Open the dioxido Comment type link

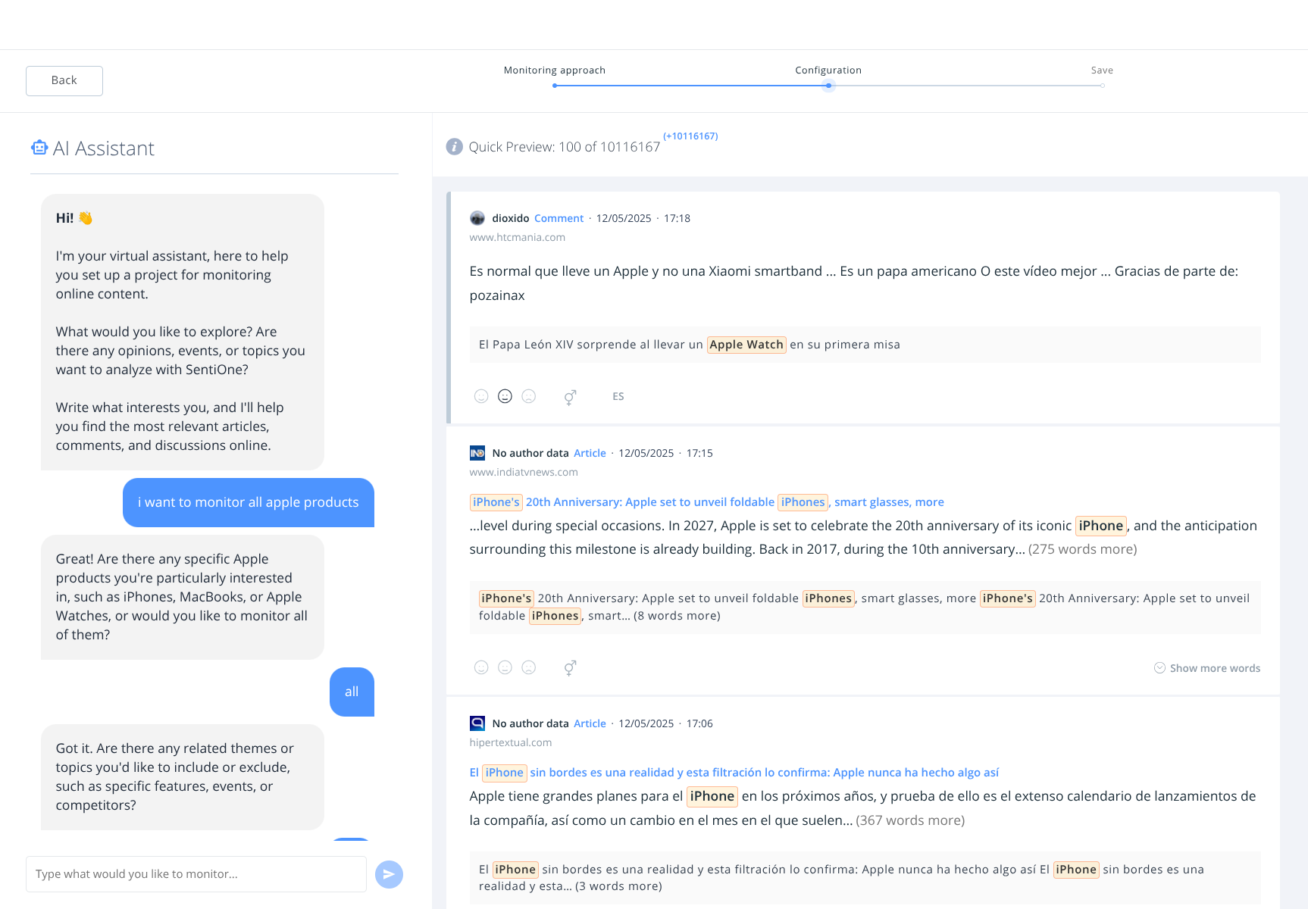tap(559, 218)
